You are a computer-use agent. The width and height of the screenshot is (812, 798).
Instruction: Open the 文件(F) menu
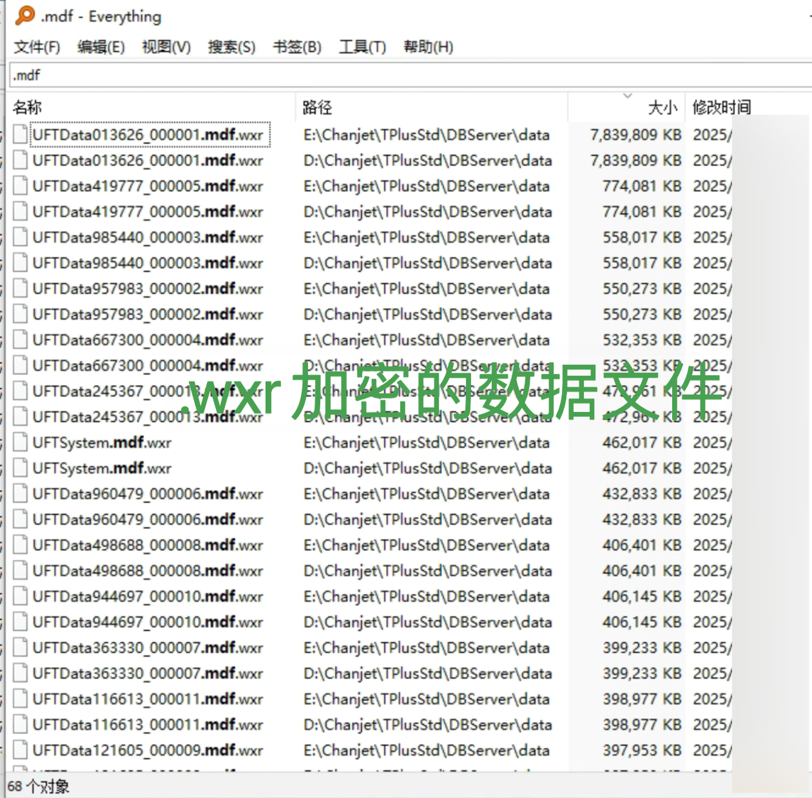click(37, 47)
